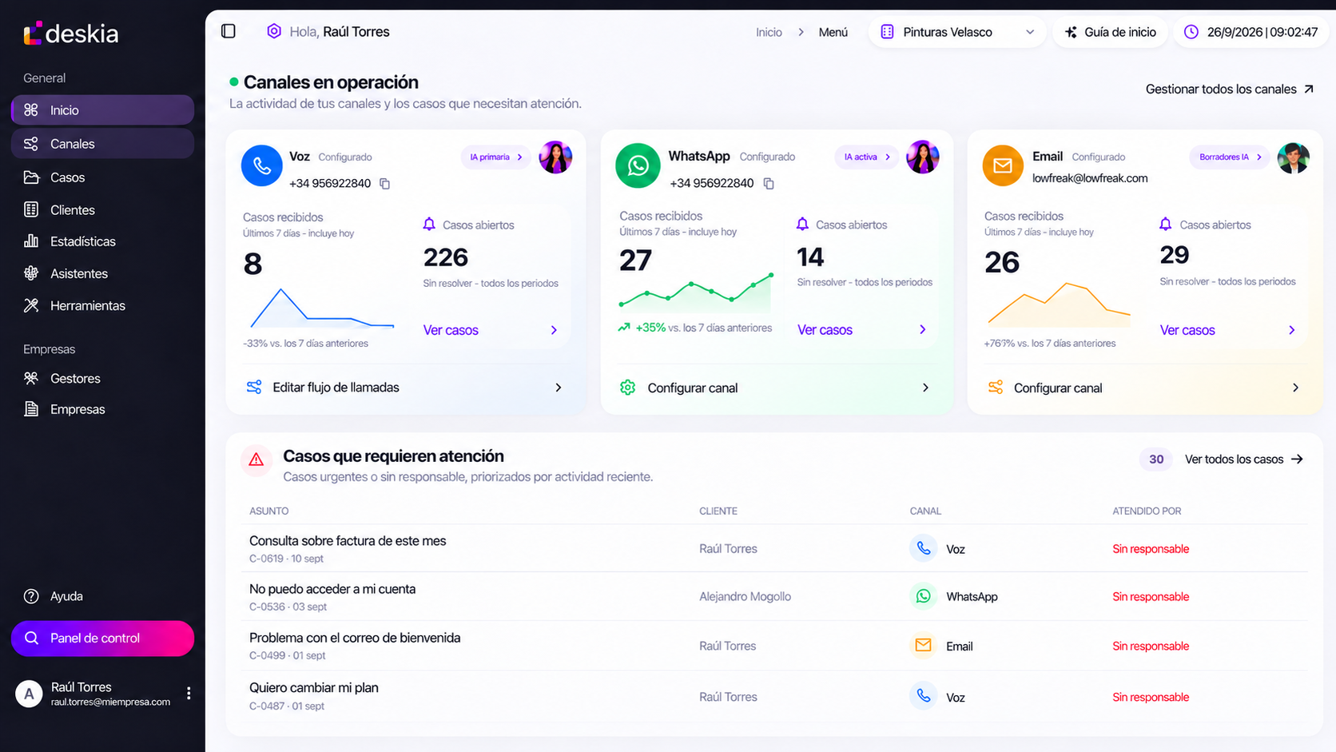Expand the IA activa badge on WhatsApp
1336x752 pixels.
(x=867, y=157)
